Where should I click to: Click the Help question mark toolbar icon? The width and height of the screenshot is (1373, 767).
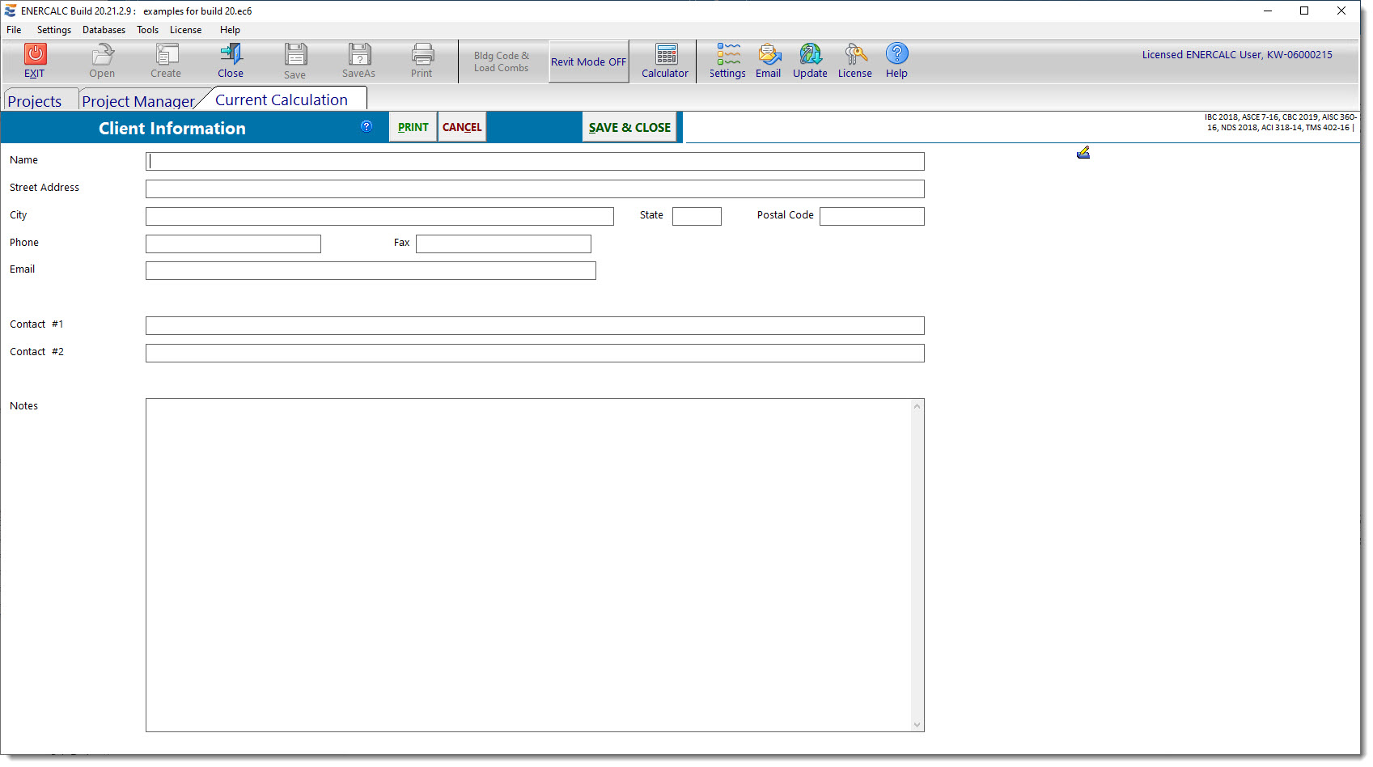click(x=896, y=54)
